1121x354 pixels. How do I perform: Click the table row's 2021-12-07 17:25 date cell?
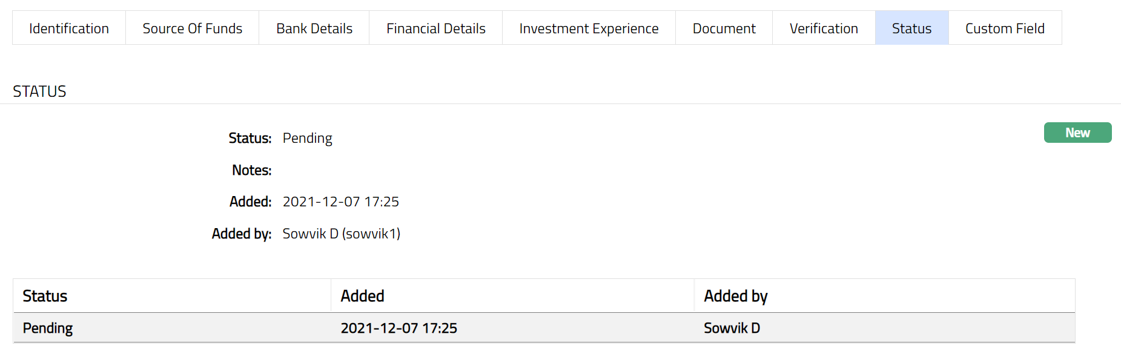tap(398, 328)
